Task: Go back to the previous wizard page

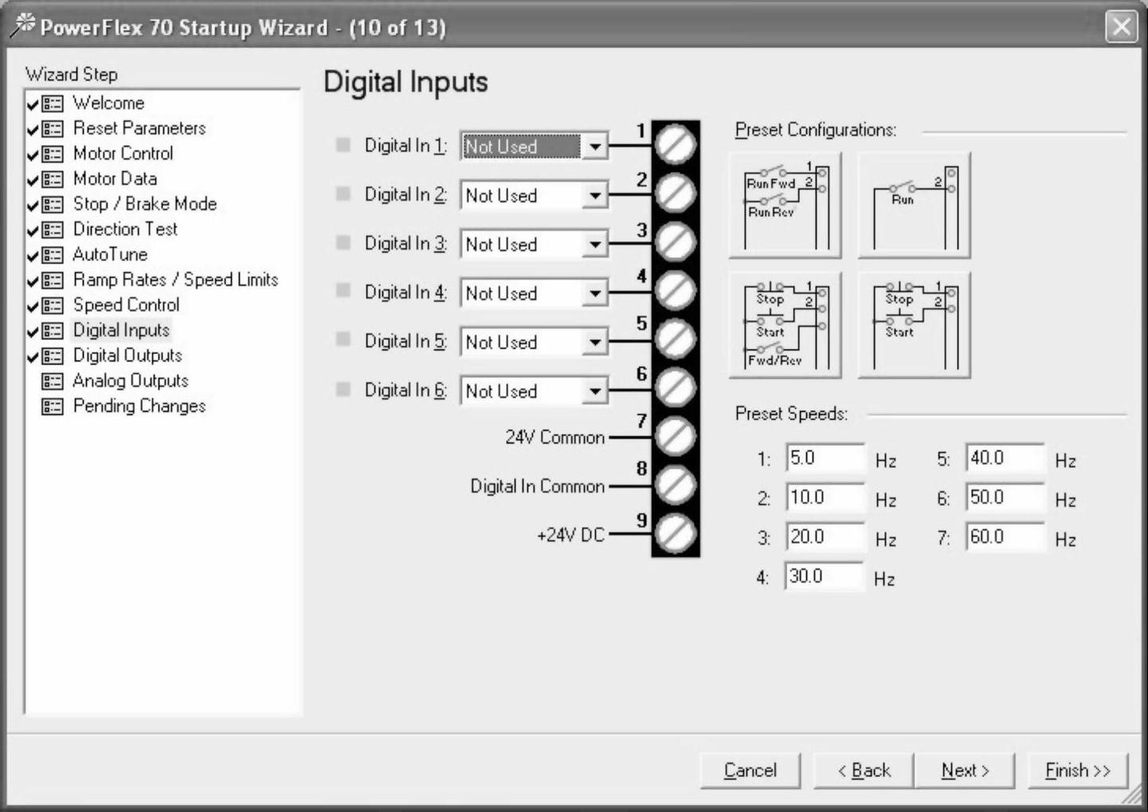Action: tap(864, 771)
